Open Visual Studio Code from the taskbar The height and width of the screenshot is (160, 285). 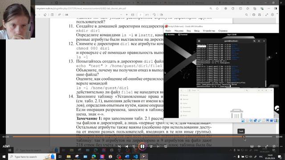click(135, 157)
